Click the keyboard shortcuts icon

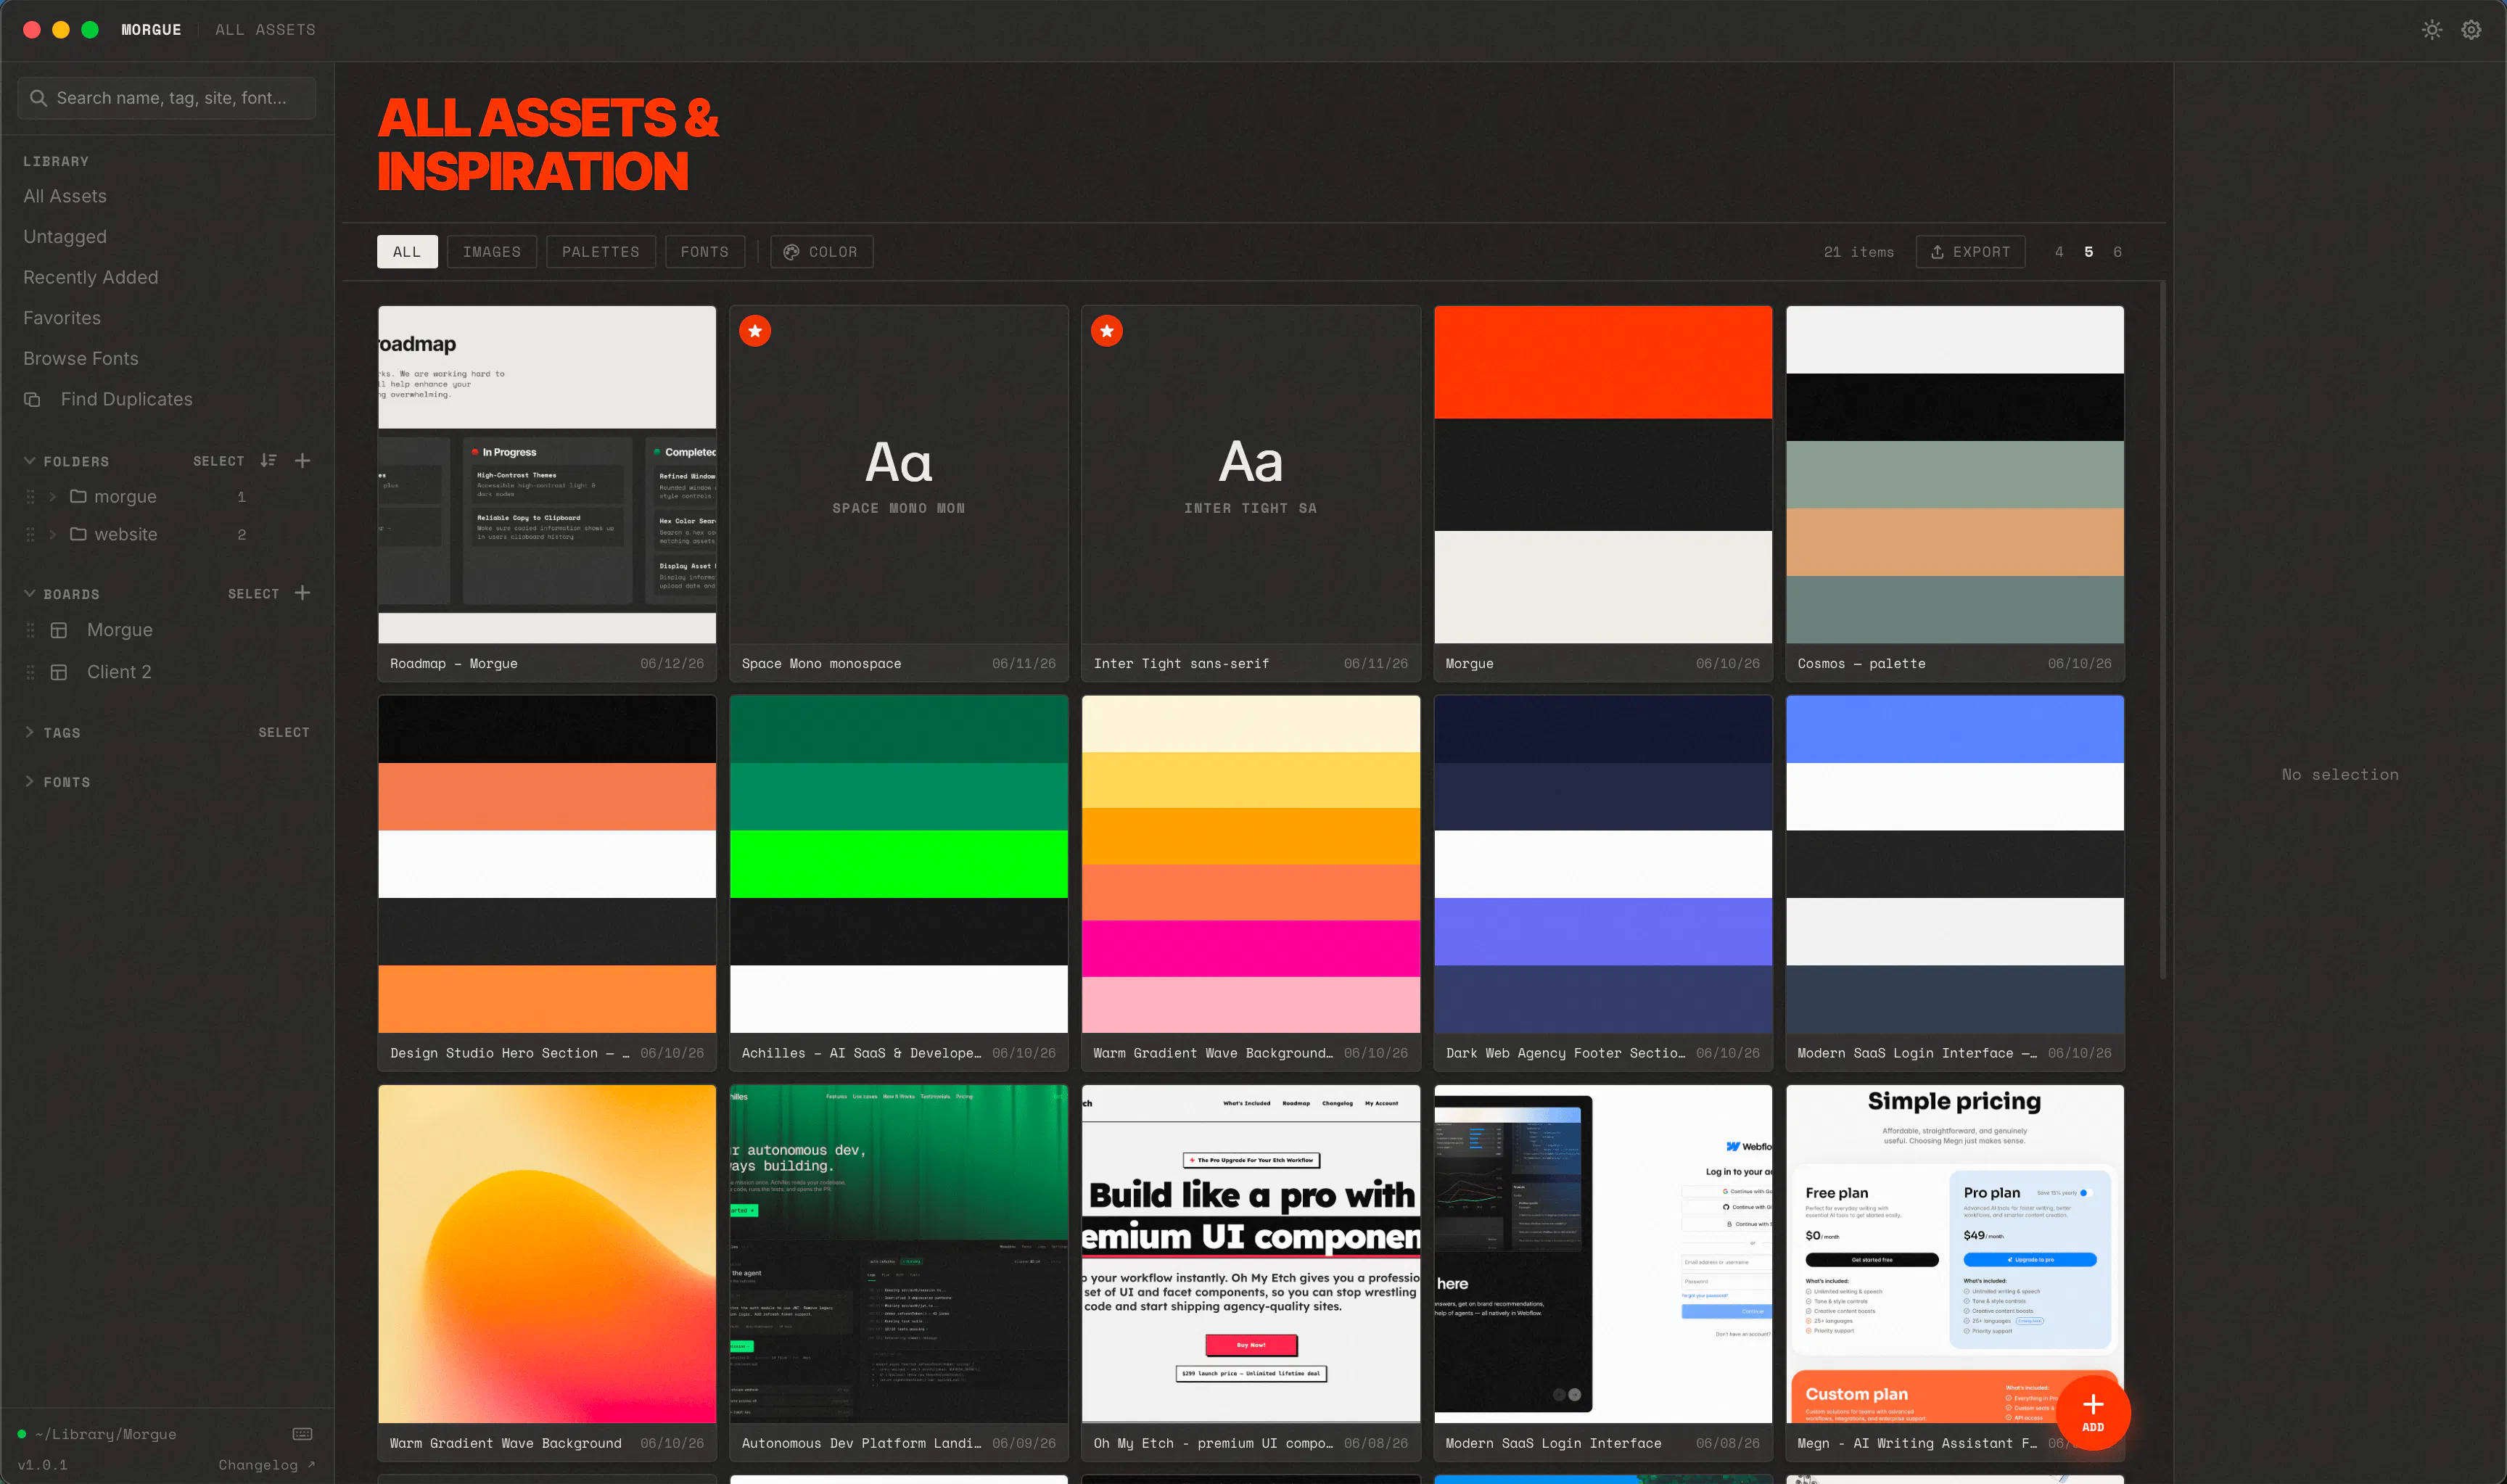coord(302,1434)
